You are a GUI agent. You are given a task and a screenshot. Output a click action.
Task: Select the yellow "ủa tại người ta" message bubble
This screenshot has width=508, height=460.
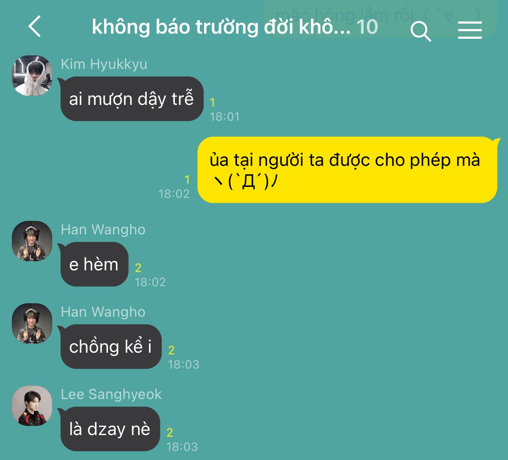point(347,170)
